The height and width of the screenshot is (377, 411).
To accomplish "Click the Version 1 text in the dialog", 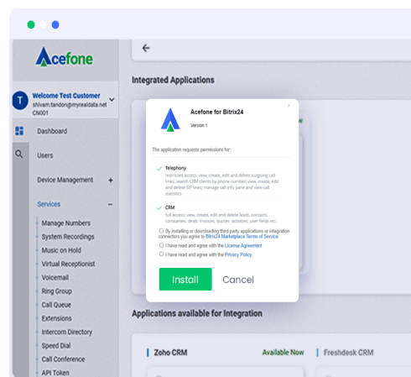I will (x=199, y=125).
